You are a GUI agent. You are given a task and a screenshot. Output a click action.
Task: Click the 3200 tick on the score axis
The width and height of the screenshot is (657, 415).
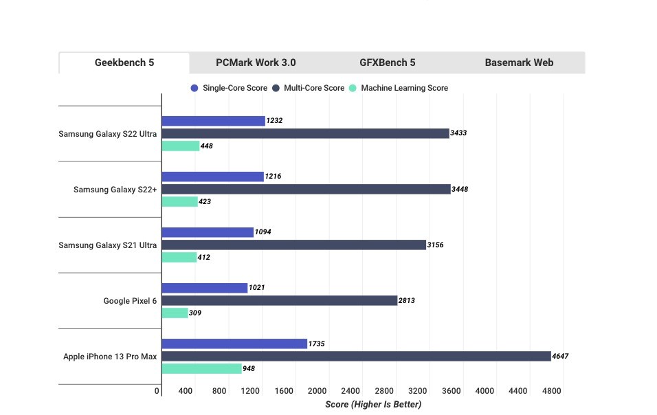point(418,391)
